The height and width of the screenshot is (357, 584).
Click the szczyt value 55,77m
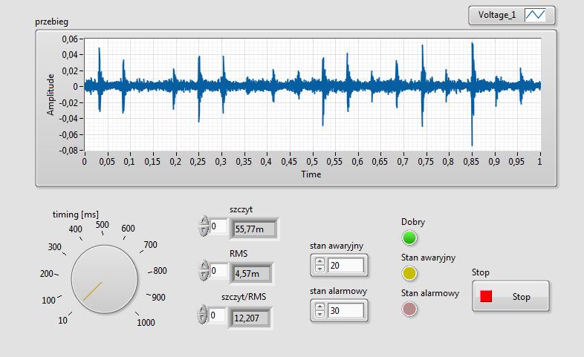click(254, 229)
